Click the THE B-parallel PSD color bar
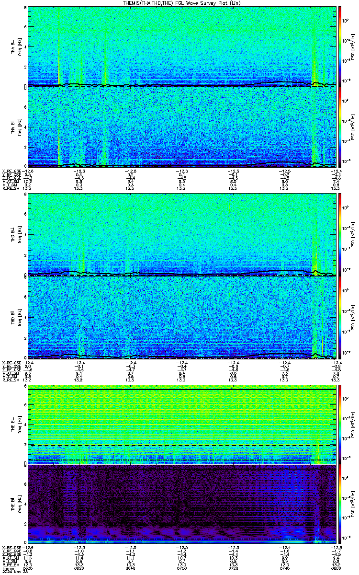The height and width of the screenshot is (575, 359). [x=340, y=505]
